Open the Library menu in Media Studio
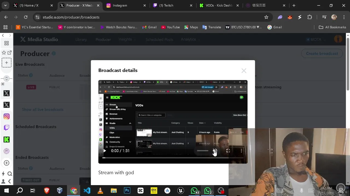 (81, 39)
